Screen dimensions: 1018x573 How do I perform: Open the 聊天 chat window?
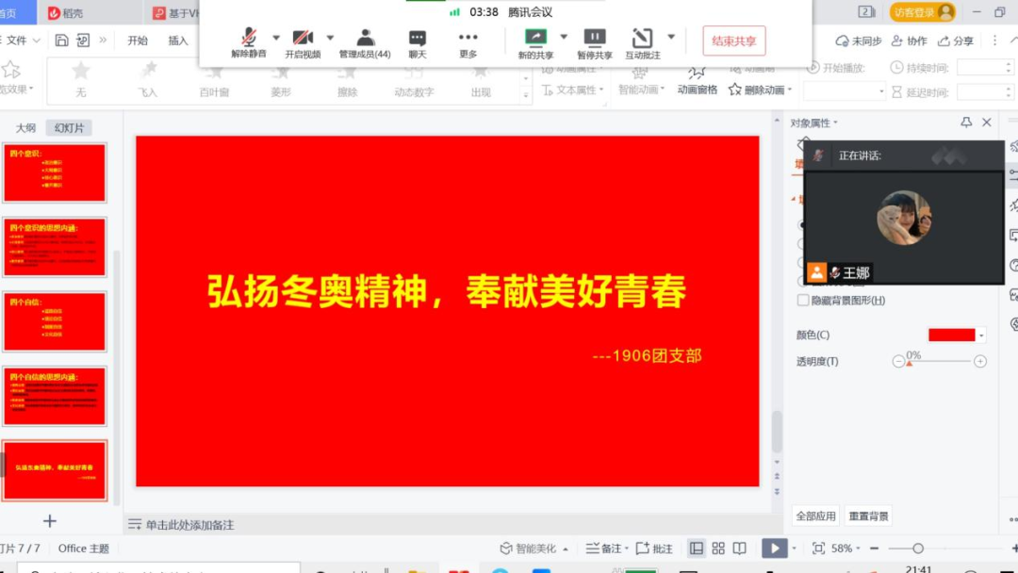417,39
